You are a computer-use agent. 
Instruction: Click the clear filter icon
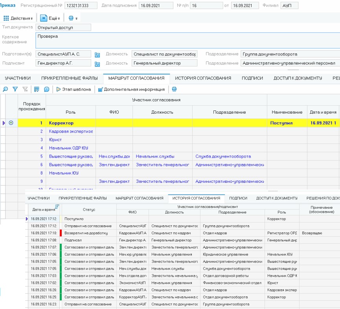(x=25, y=89)
